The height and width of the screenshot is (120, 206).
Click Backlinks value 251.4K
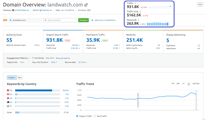tap(134, 40)
